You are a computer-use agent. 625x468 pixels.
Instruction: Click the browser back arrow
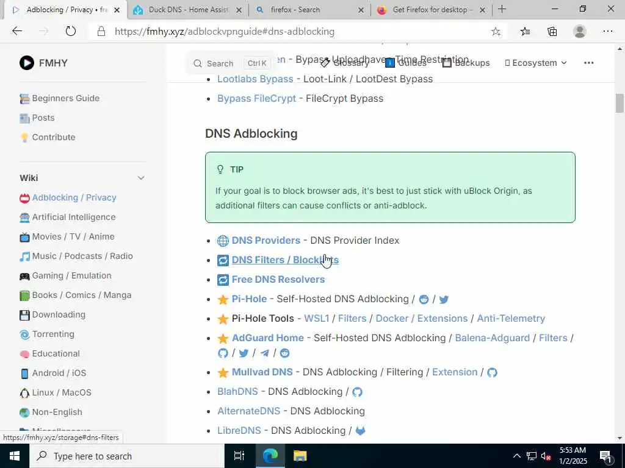tap(17, 31)
